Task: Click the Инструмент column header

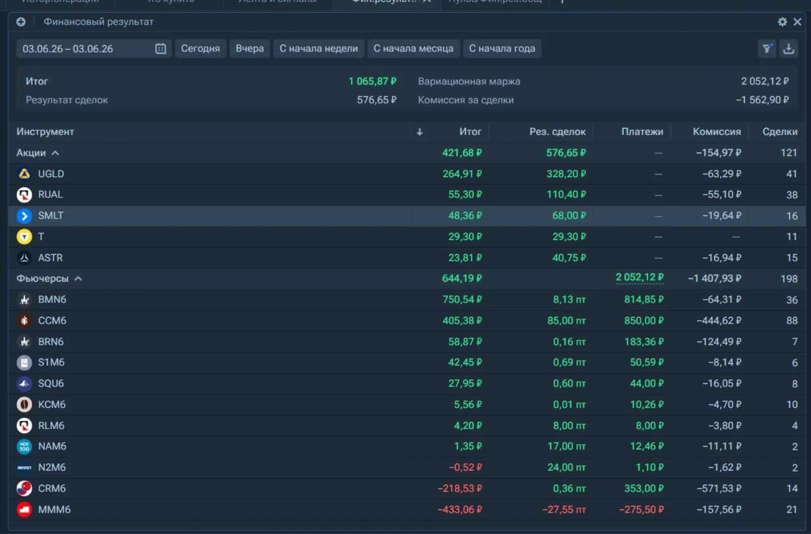Action: click(x=45, y=132)
